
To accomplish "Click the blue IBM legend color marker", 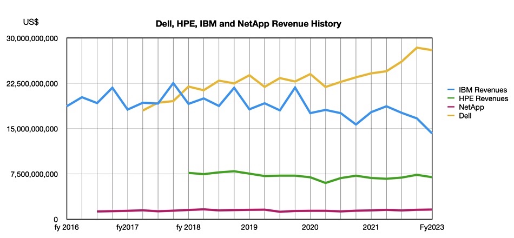I will click(x=452, y=90).
